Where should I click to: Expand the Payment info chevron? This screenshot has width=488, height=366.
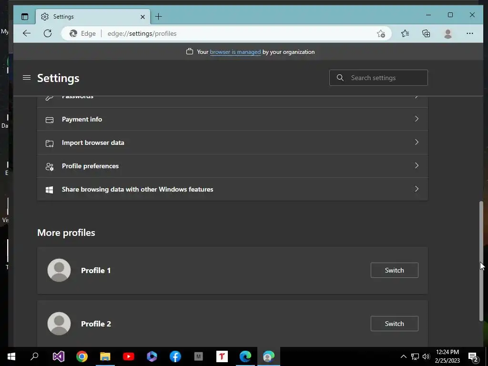tap(417, 119)
